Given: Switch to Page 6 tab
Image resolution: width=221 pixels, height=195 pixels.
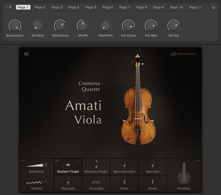Looking at the screenshot, I should [x=108, y=7].
